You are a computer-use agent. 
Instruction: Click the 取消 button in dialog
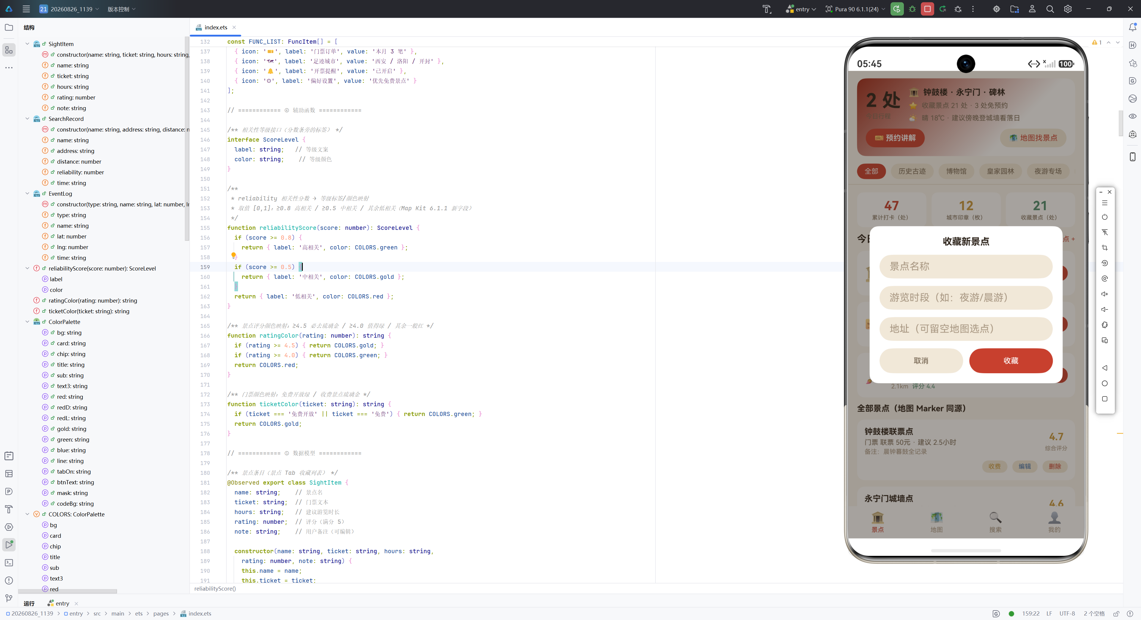921,361
